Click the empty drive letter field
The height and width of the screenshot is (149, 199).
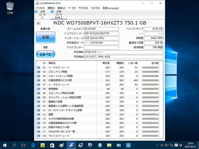click(101, 47)
